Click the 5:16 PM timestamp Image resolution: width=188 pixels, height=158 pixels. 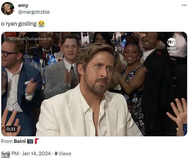[10, 154]
